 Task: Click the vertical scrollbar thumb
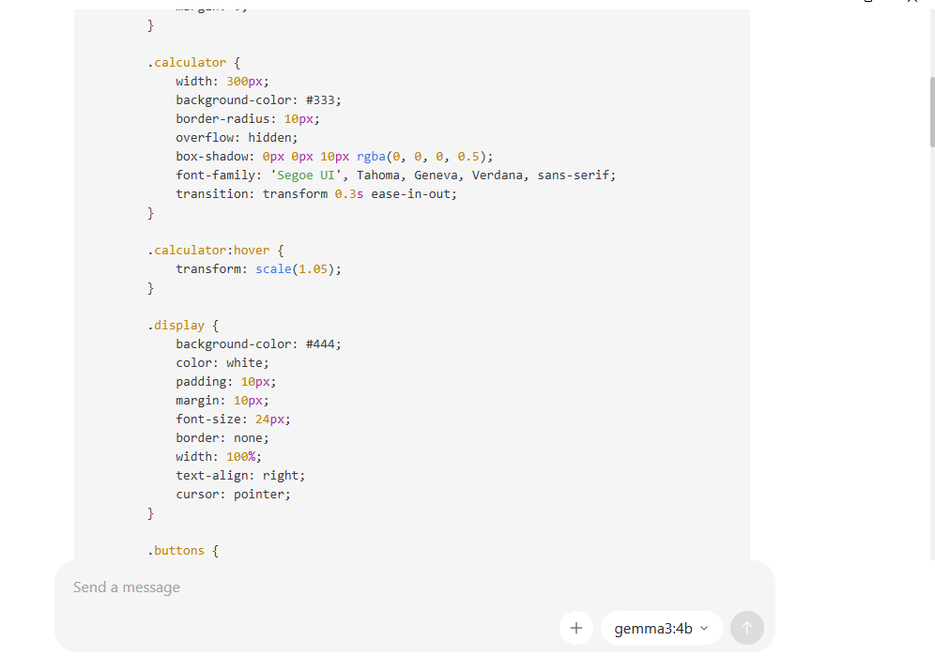coord(931,111)
